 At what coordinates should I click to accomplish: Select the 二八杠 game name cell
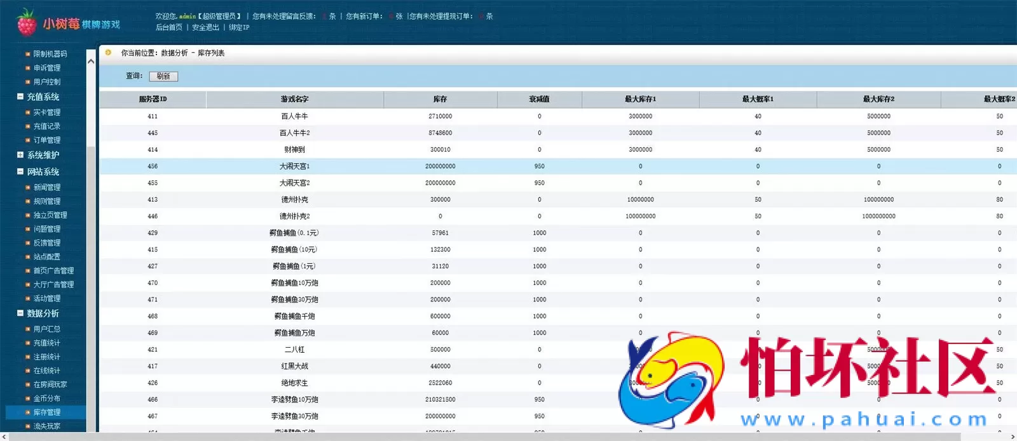[x=294, y=350]
